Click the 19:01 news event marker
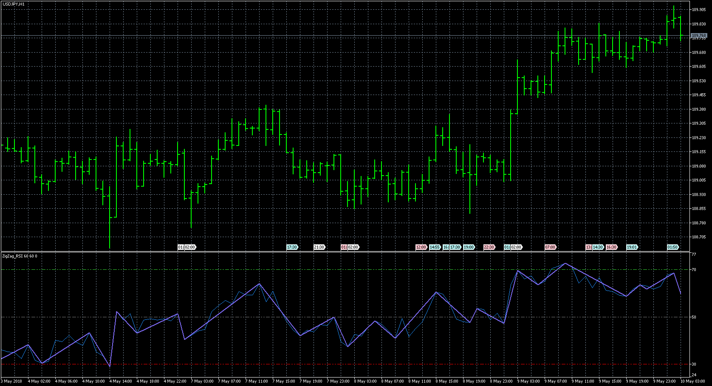This screenshot has width=712, height=386. coord(632,247)
